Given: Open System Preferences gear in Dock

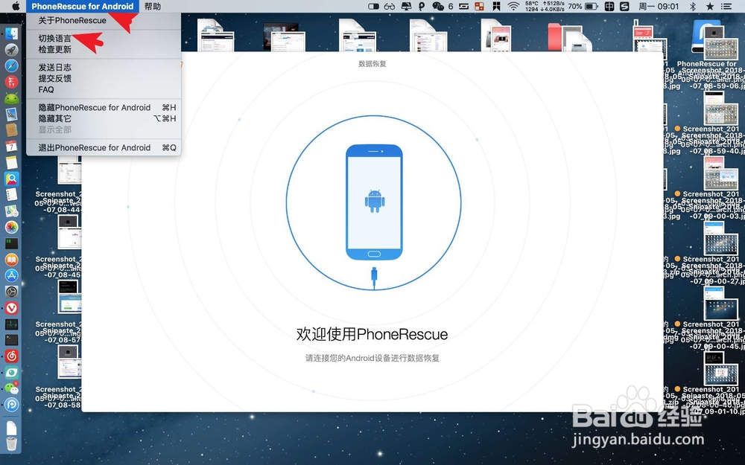Looking at the screenshot, I should tap(11, 292).
